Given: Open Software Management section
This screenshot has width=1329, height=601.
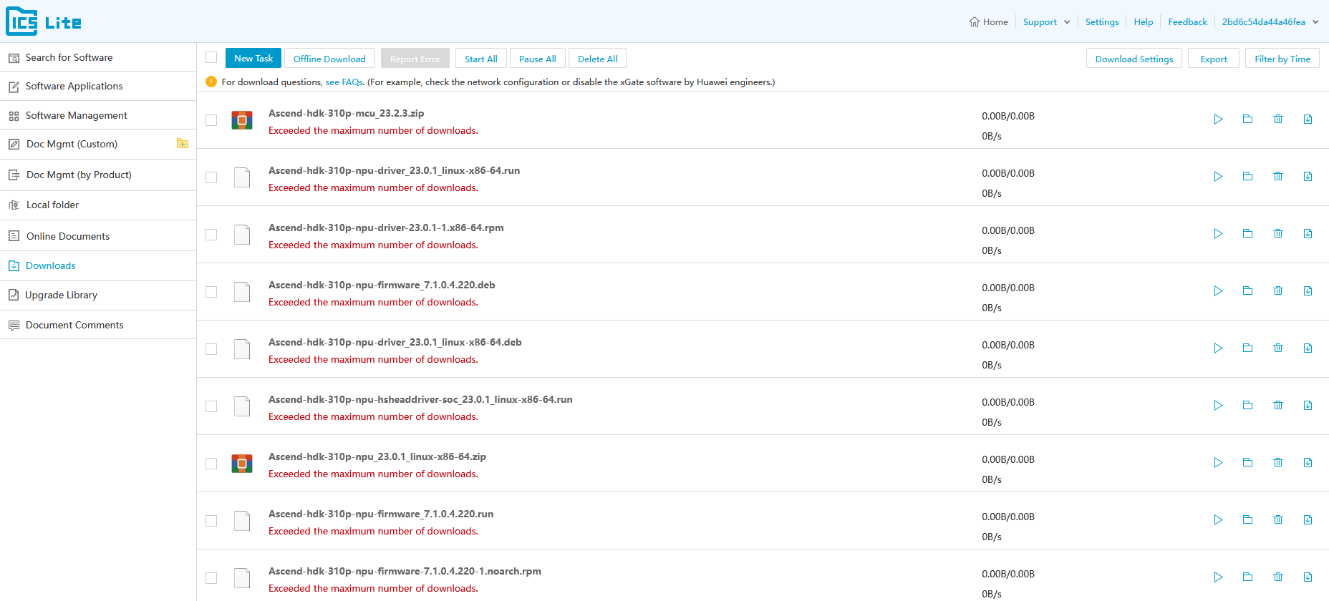Looking at the screenshot, I should point(98,115).
